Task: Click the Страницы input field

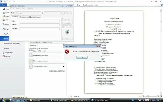Action: pos(51,45)
